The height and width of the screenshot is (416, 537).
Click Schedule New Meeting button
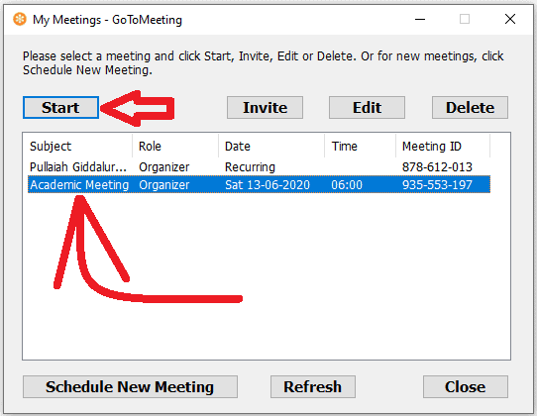(x=130, y=387)
